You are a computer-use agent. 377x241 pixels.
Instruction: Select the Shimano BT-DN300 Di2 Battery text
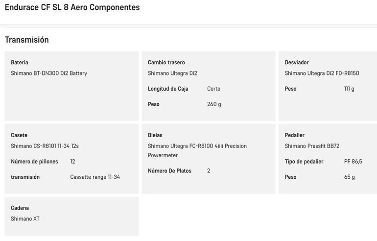coord(49,73)
